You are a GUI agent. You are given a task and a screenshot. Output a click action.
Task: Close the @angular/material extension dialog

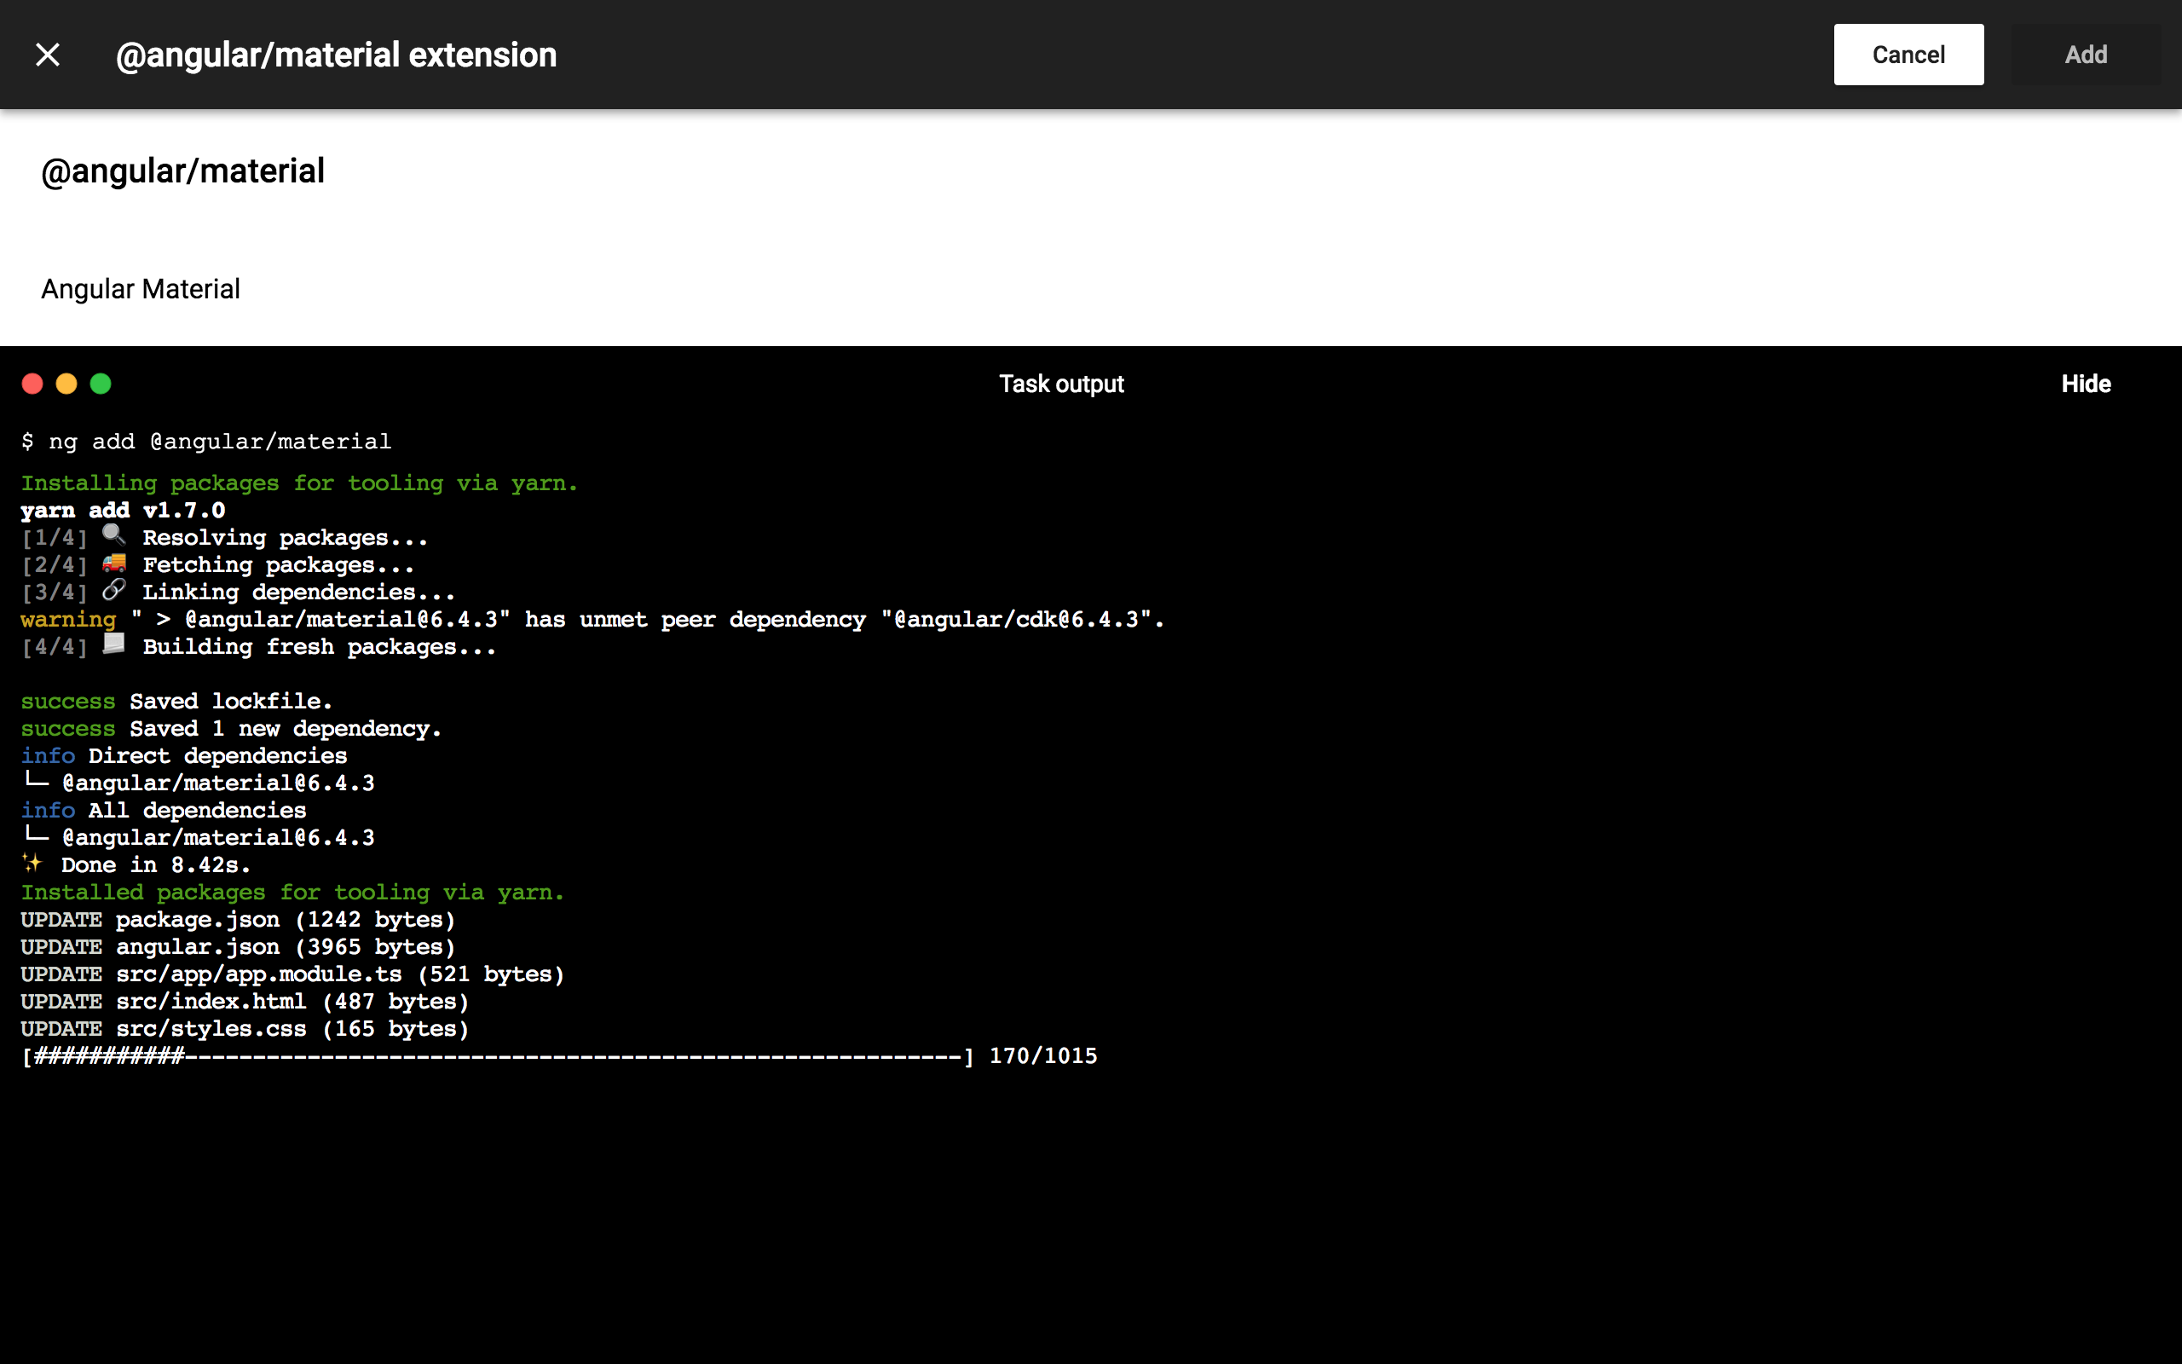coord(48,55)
